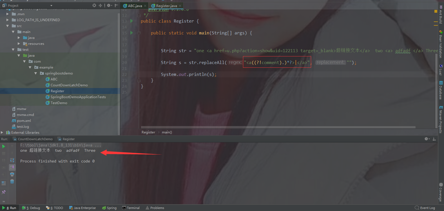
Task: Fold the javadoc comment ending at line 12
Action: pyautogui.click(x=139, y=15)
